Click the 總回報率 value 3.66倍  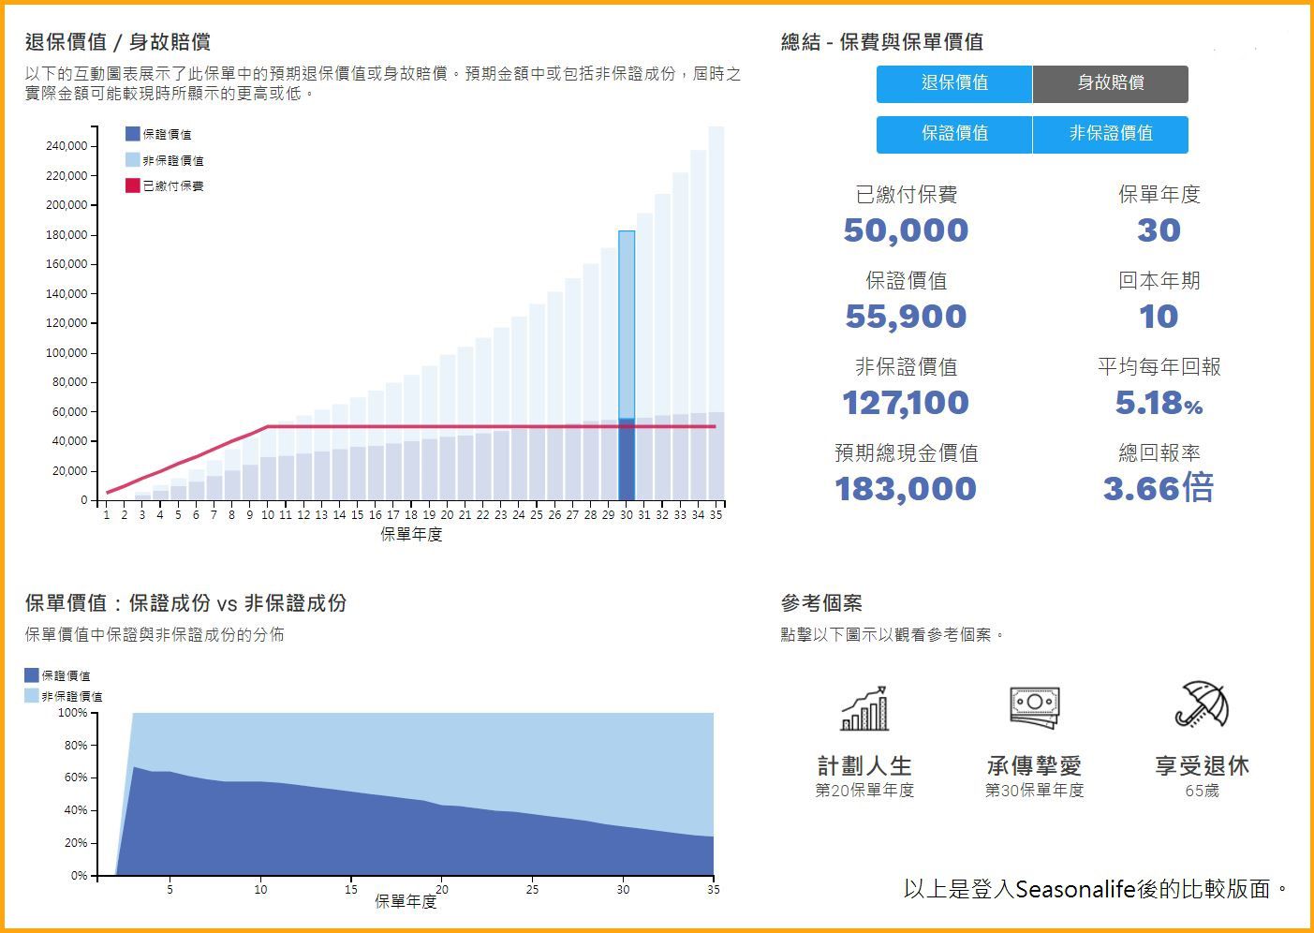coord(1159,488)
